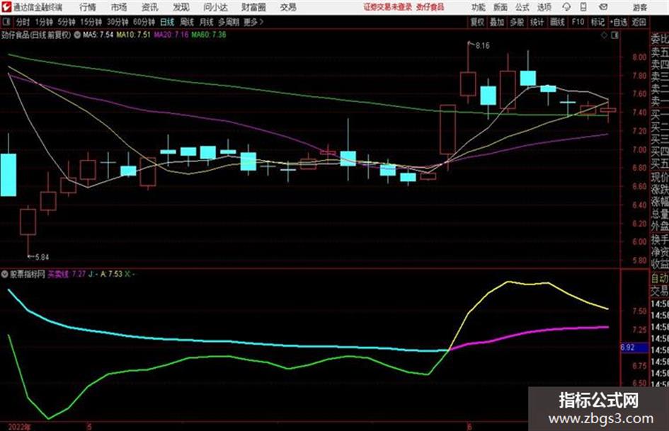
Task: Switch to the 5分钟 period tab
Action: 66,22
